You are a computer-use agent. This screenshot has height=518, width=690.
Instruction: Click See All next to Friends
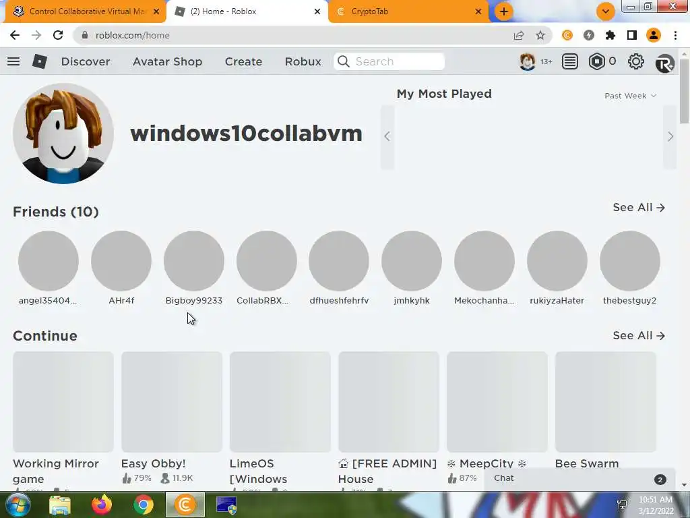point(639,208)
